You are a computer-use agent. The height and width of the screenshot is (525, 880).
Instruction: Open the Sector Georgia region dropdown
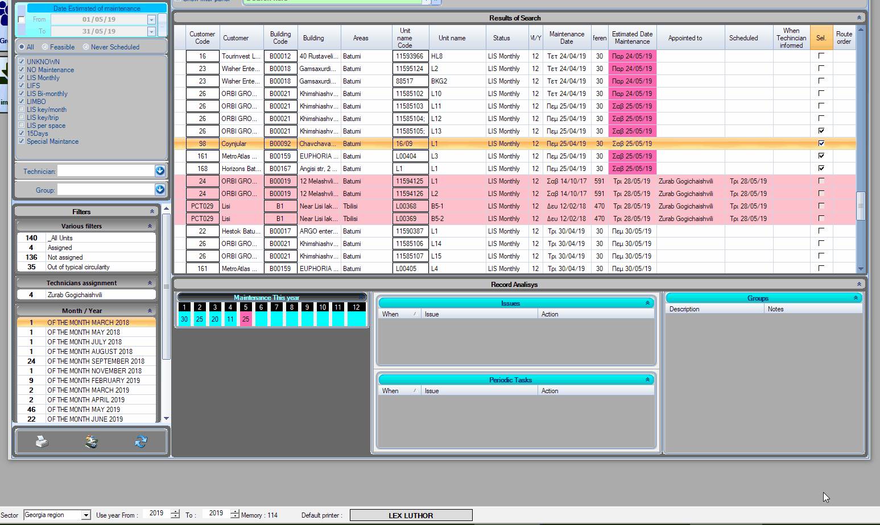(86, 515)
